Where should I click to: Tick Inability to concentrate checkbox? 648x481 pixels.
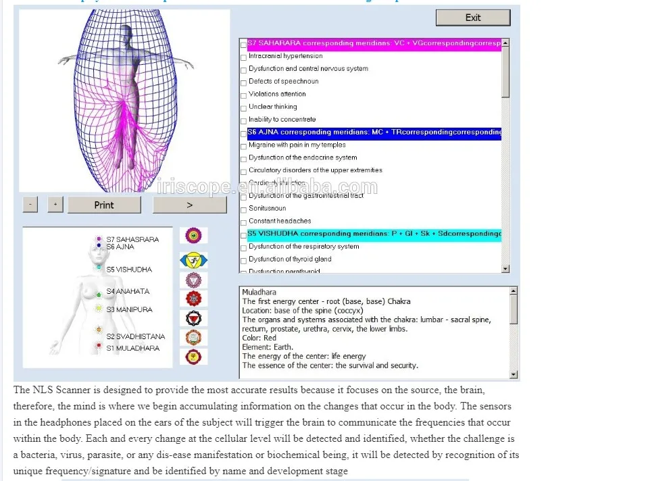244,121
